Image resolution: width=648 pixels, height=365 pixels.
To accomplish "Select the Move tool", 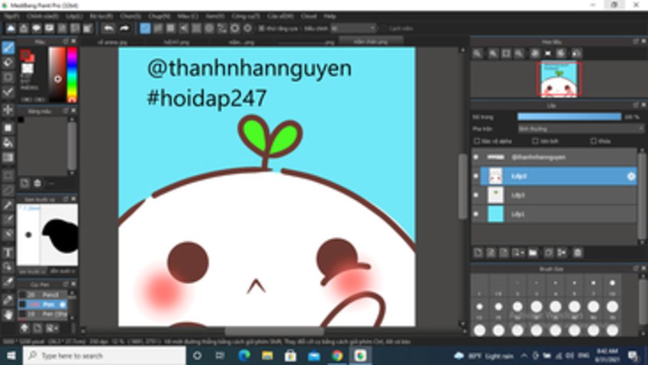I will pos(8,110).
